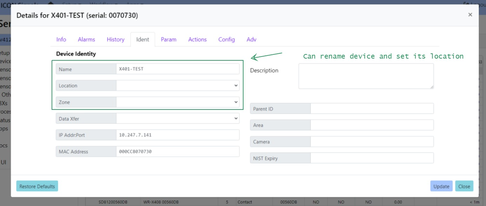The image size is (486, 206).
Task: Open the Info tab
Action: (61, 39)
